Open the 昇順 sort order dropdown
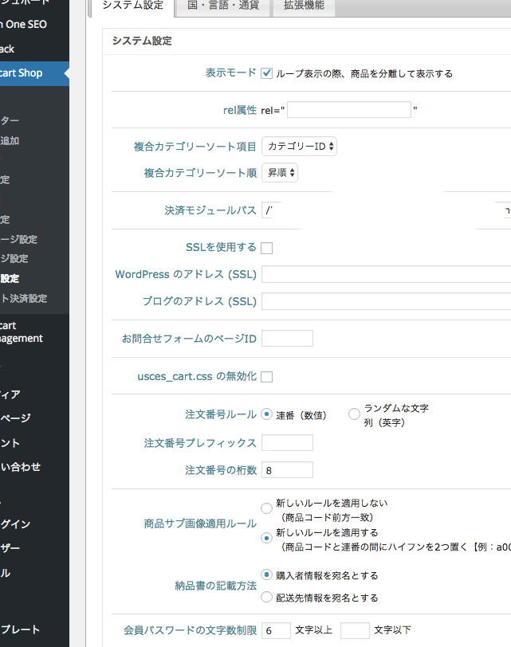Image resolution: width=511 pixels, height=647 pixels. (x=280, y=172)
